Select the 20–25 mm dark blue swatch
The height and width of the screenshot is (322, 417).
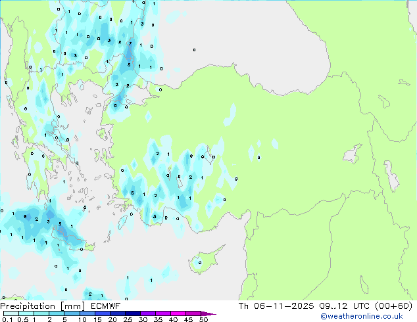[118, 313]
